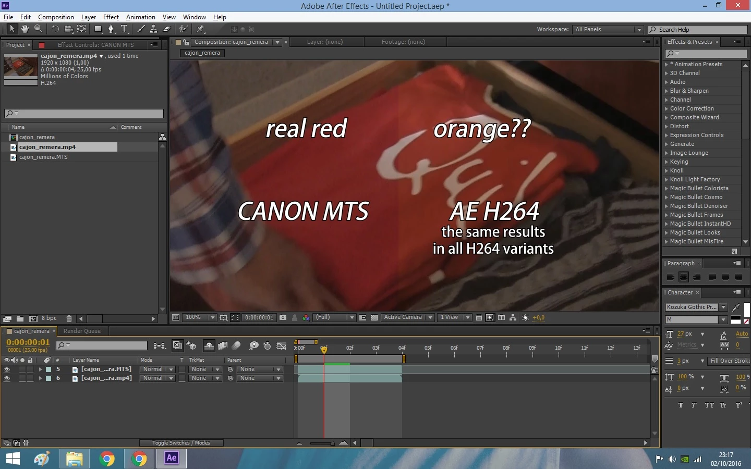This screenshot has width=751, height=469.
Task: Create a new folder in Project panel
Action: (20, 318)
